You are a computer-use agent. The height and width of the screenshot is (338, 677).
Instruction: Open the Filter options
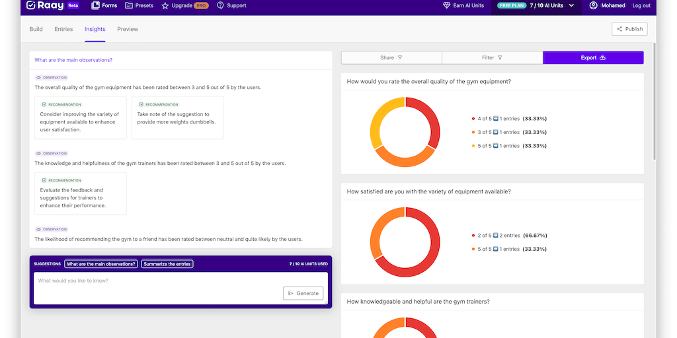click(x=492, y=58)
